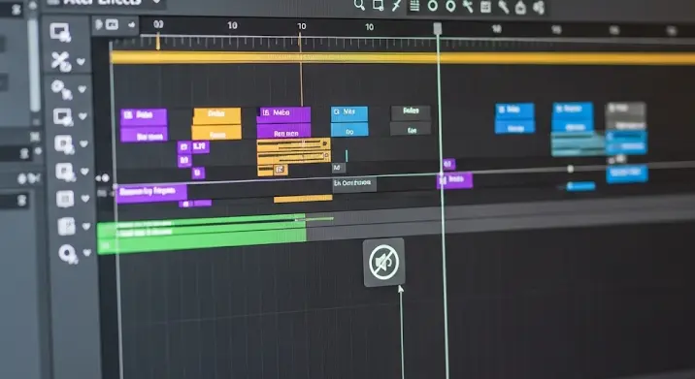Image resolution: width=695 pixels, height=379 pixels.
Task: Click the pin-shaped ring icon in top toolbar
Action: coord(450,6)
